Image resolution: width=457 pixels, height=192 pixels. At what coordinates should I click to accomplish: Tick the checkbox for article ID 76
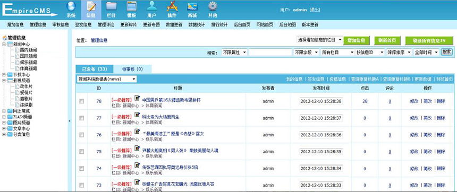point(82,135)
